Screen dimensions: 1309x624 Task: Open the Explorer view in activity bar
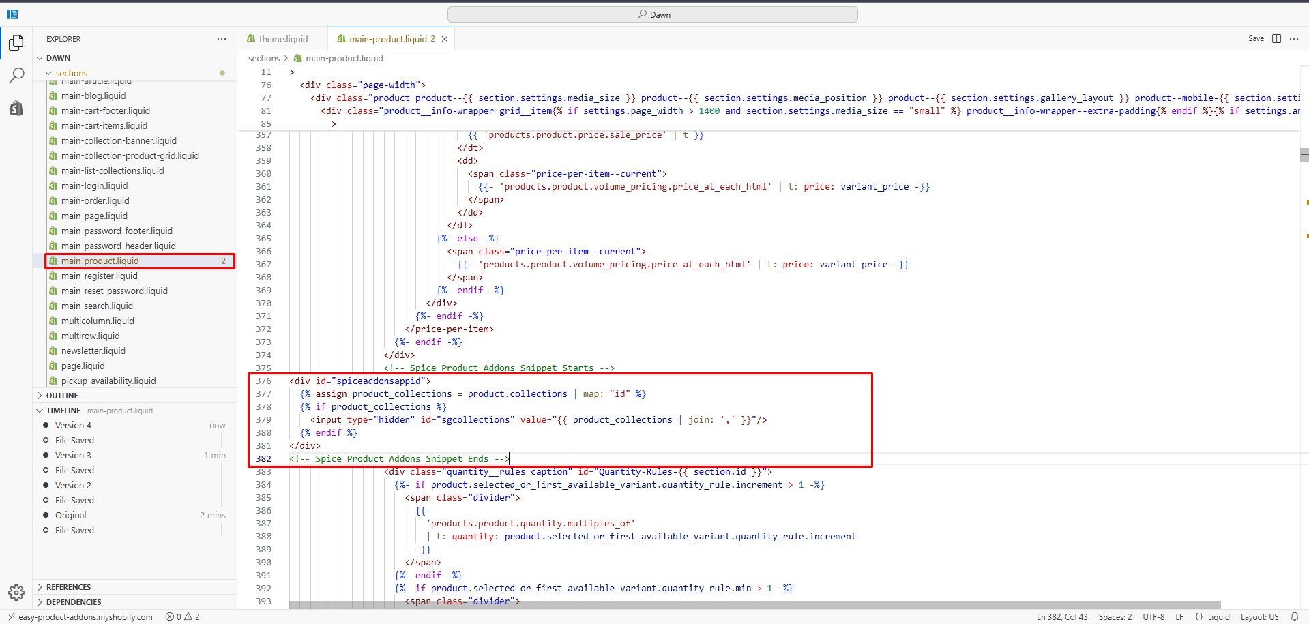coord(16,43)
